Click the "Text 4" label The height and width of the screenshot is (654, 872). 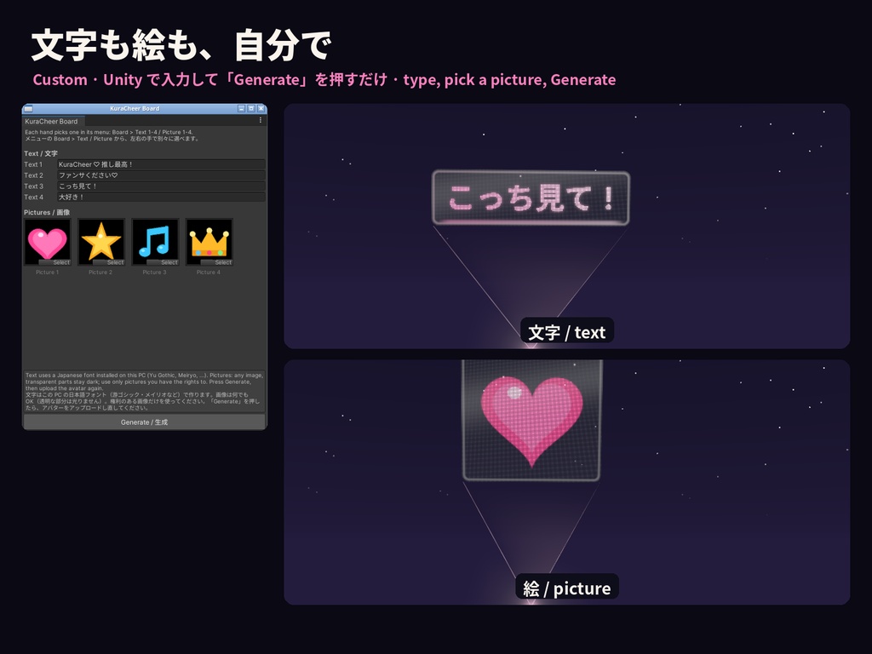[33, 197]
